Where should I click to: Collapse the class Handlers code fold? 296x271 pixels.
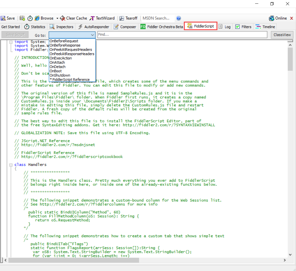pos(11,165)
